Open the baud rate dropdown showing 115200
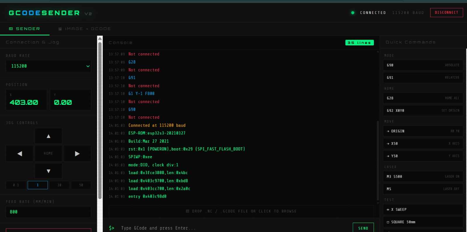 point(48,66)
